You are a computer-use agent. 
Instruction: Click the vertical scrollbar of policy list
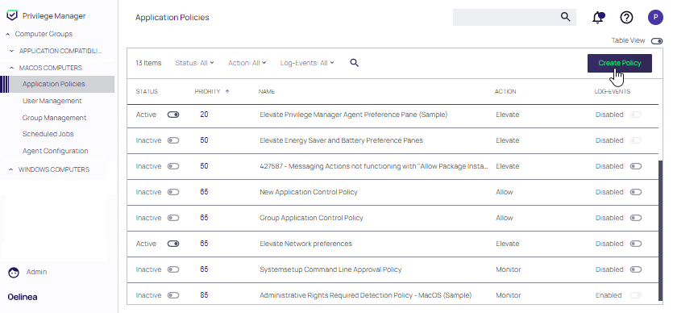click(660, 231)
